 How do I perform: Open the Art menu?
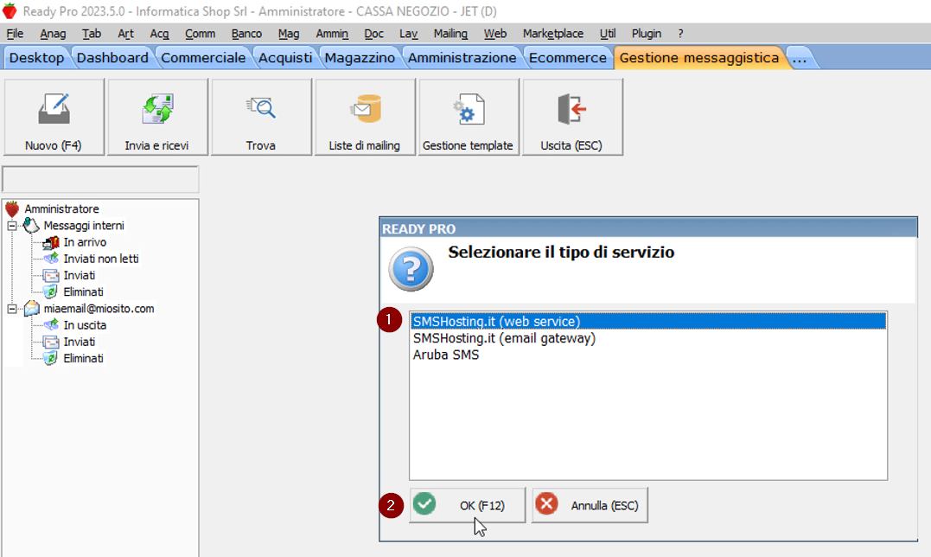point(125,34)
